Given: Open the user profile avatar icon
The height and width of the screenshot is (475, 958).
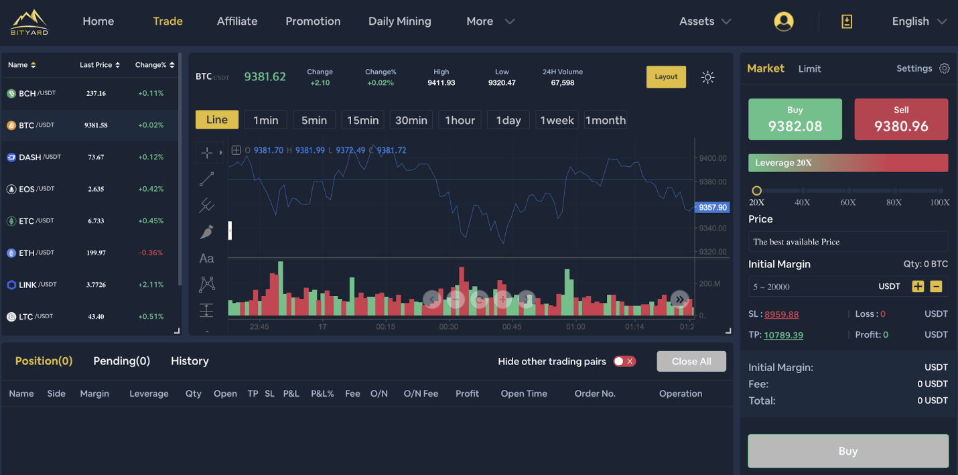Looking at the screenshot, I should coord(783,21).
